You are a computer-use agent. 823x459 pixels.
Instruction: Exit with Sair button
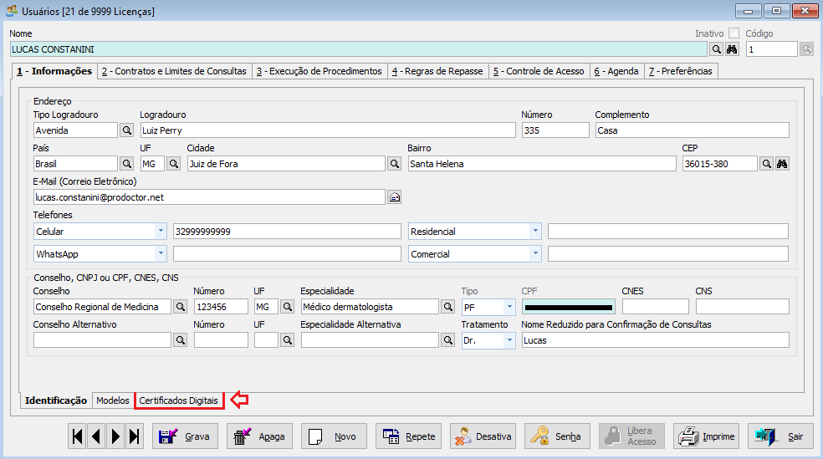click(780, 436)
